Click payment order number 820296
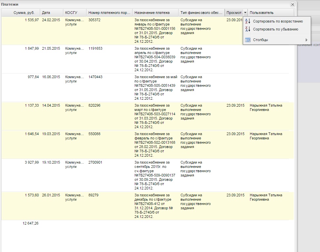Screen dimensions: 320x252 pyautogui.click(x=94, y=106)
